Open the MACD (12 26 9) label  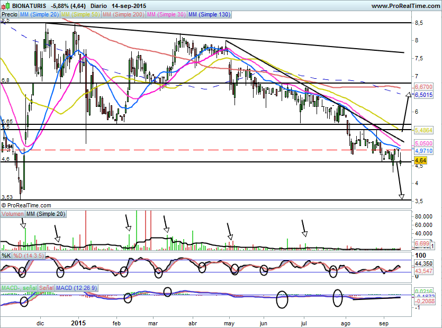coord(76,288)
